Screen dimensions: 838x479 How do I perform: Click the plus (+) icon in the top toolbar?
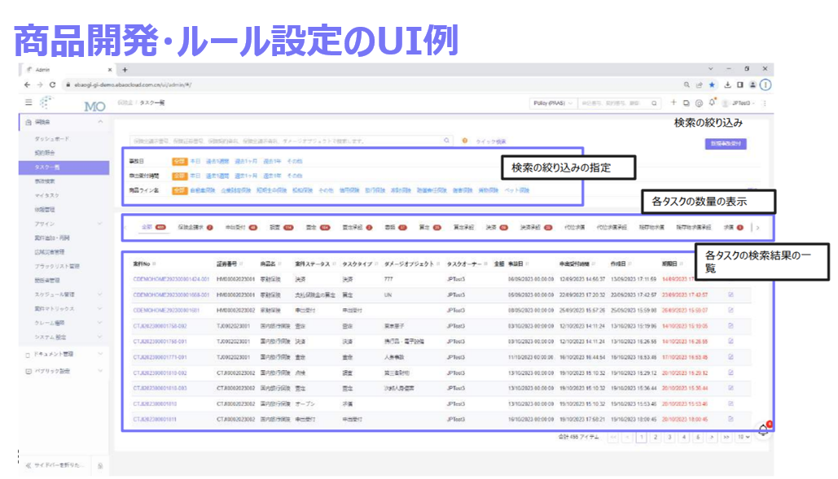coord(673,102)
